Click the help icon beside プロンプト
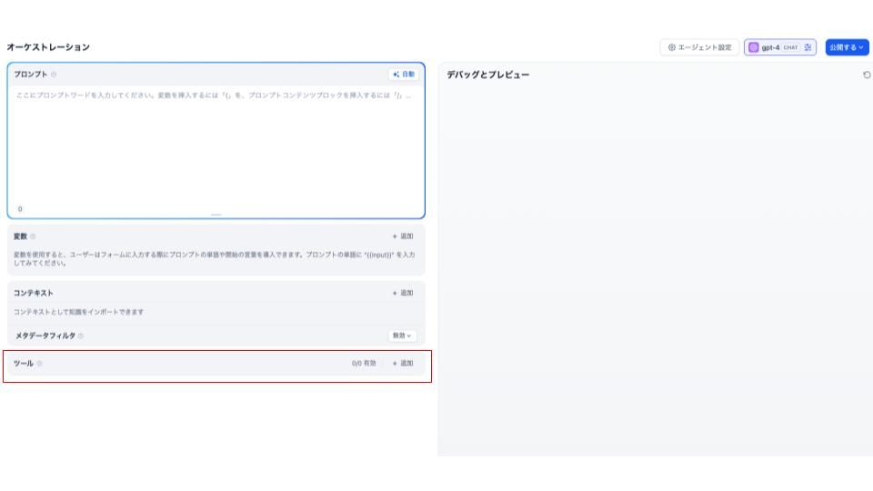This screenshot has width=873, height=491. (x=54, y=75)
